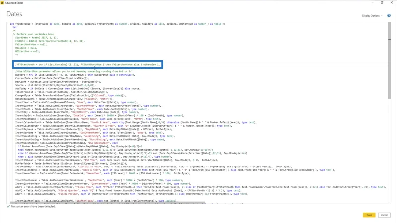The height and width of the screenshot is (223, 397).
Task: Click the 'InsertWeeknYear = Table.AddColumn' line
Action: (x=102, y=174)
